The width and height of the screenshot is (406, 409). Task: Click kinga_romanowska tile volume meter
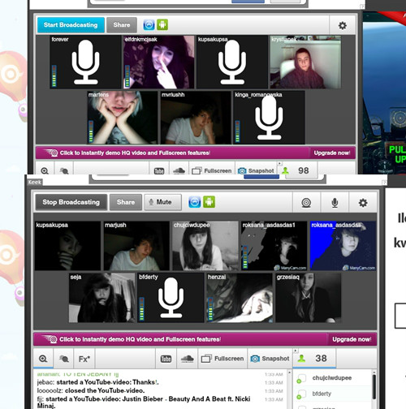tap(238, 131)
